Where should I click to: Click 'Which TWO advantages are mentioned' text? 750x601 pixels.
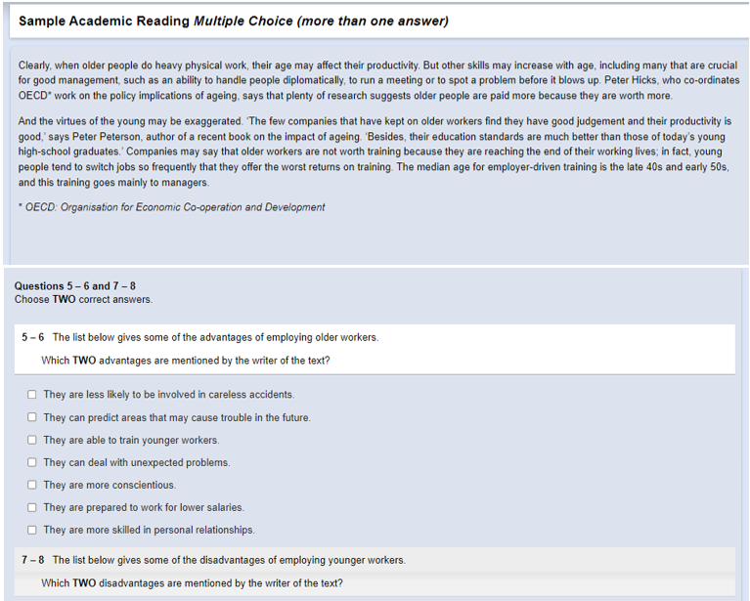point(186,360)
